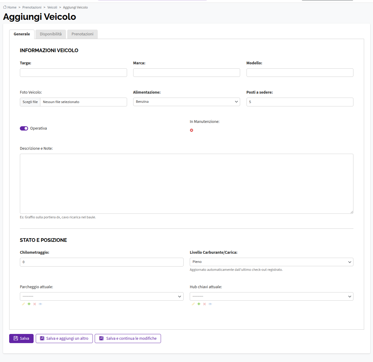Click the Salva button
373x362 pixels.
click(x=21, y=339)
